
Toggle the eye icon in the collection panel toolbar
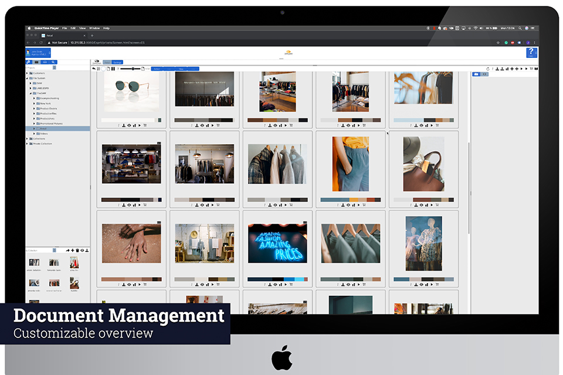click(82, 250)
